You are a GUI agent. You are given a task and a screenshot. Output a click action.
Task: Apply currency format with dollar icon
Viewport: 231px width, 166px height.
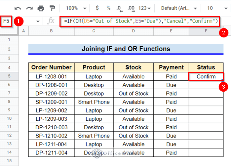click(x=97, y=8)
